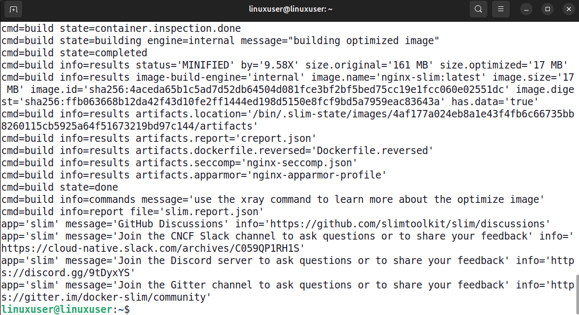Open a new terminal tab
This screenshot has width=579, height=315.
tap(13, 9)
